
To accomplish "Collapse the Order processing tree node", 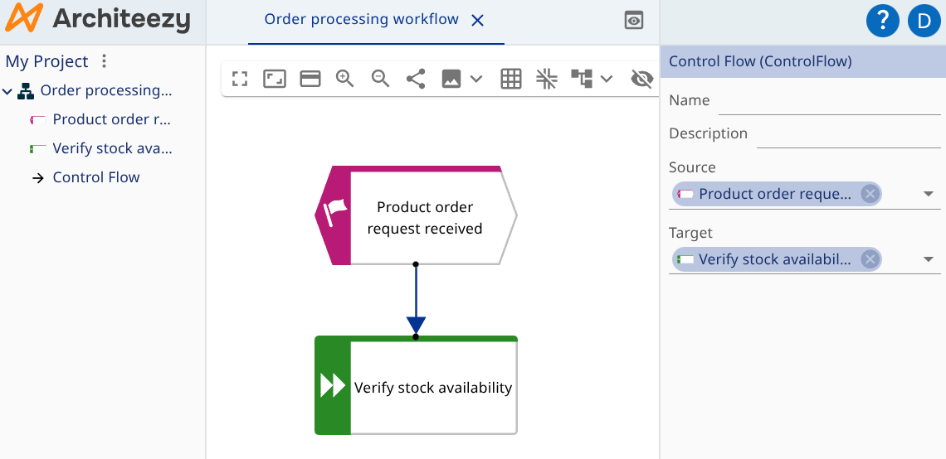I will [x=8, y=91].
